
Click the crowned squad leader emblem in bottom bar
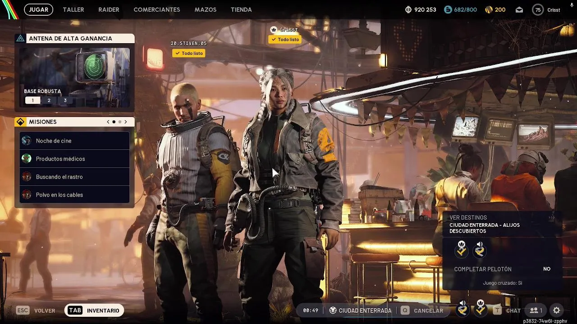click(481, 308)
